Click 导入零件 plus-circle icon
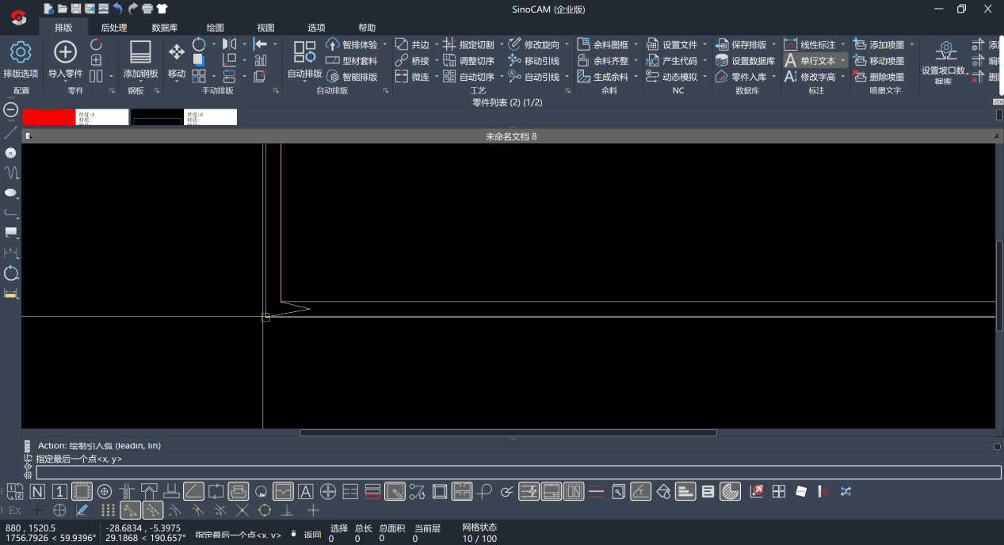This screenshot has width=1004, height=545. pos(65,53)
